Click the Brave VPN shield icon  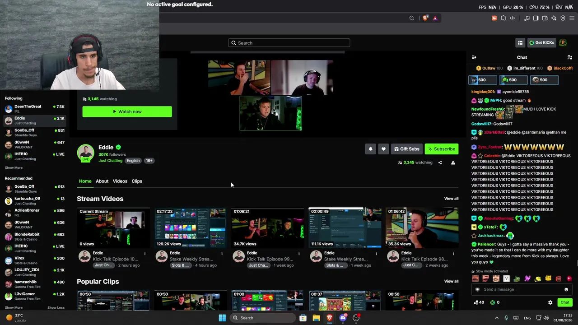pyautogui.click(x=563, y=18)
